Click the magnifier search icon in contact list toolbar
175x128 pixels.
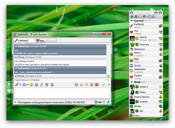pos(153,17)
